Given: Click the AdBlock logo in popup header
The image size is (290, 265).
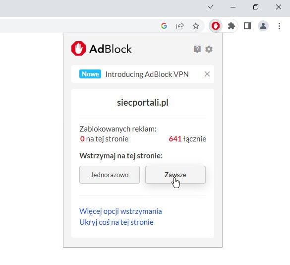Looking at the screenshot, I should pos(101,49).
